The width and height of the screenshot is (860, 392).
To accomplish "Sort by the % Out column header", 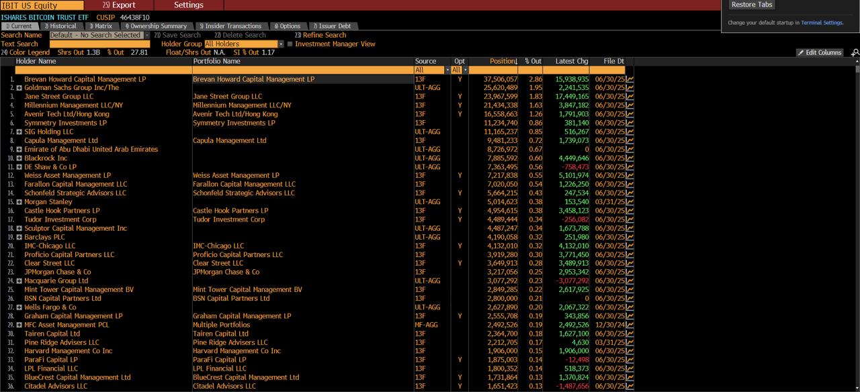I will point(533,61).
